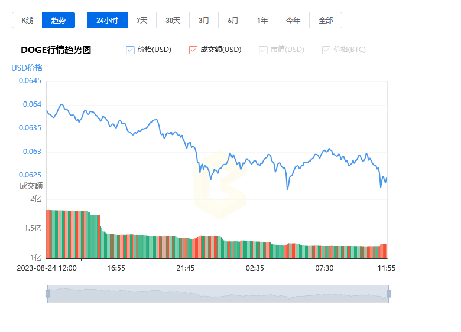The height and width of the screenshot is (332, 461).
Task: Pick the 3月 range tab
Action: pyautogui.click(x=204, y=20)
